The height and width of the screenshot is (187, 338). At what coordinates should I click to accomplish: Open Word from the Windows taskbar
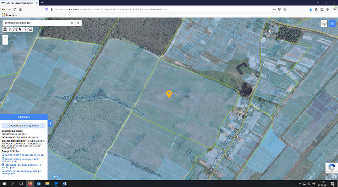pyautogui.click(x=65, y=184)
